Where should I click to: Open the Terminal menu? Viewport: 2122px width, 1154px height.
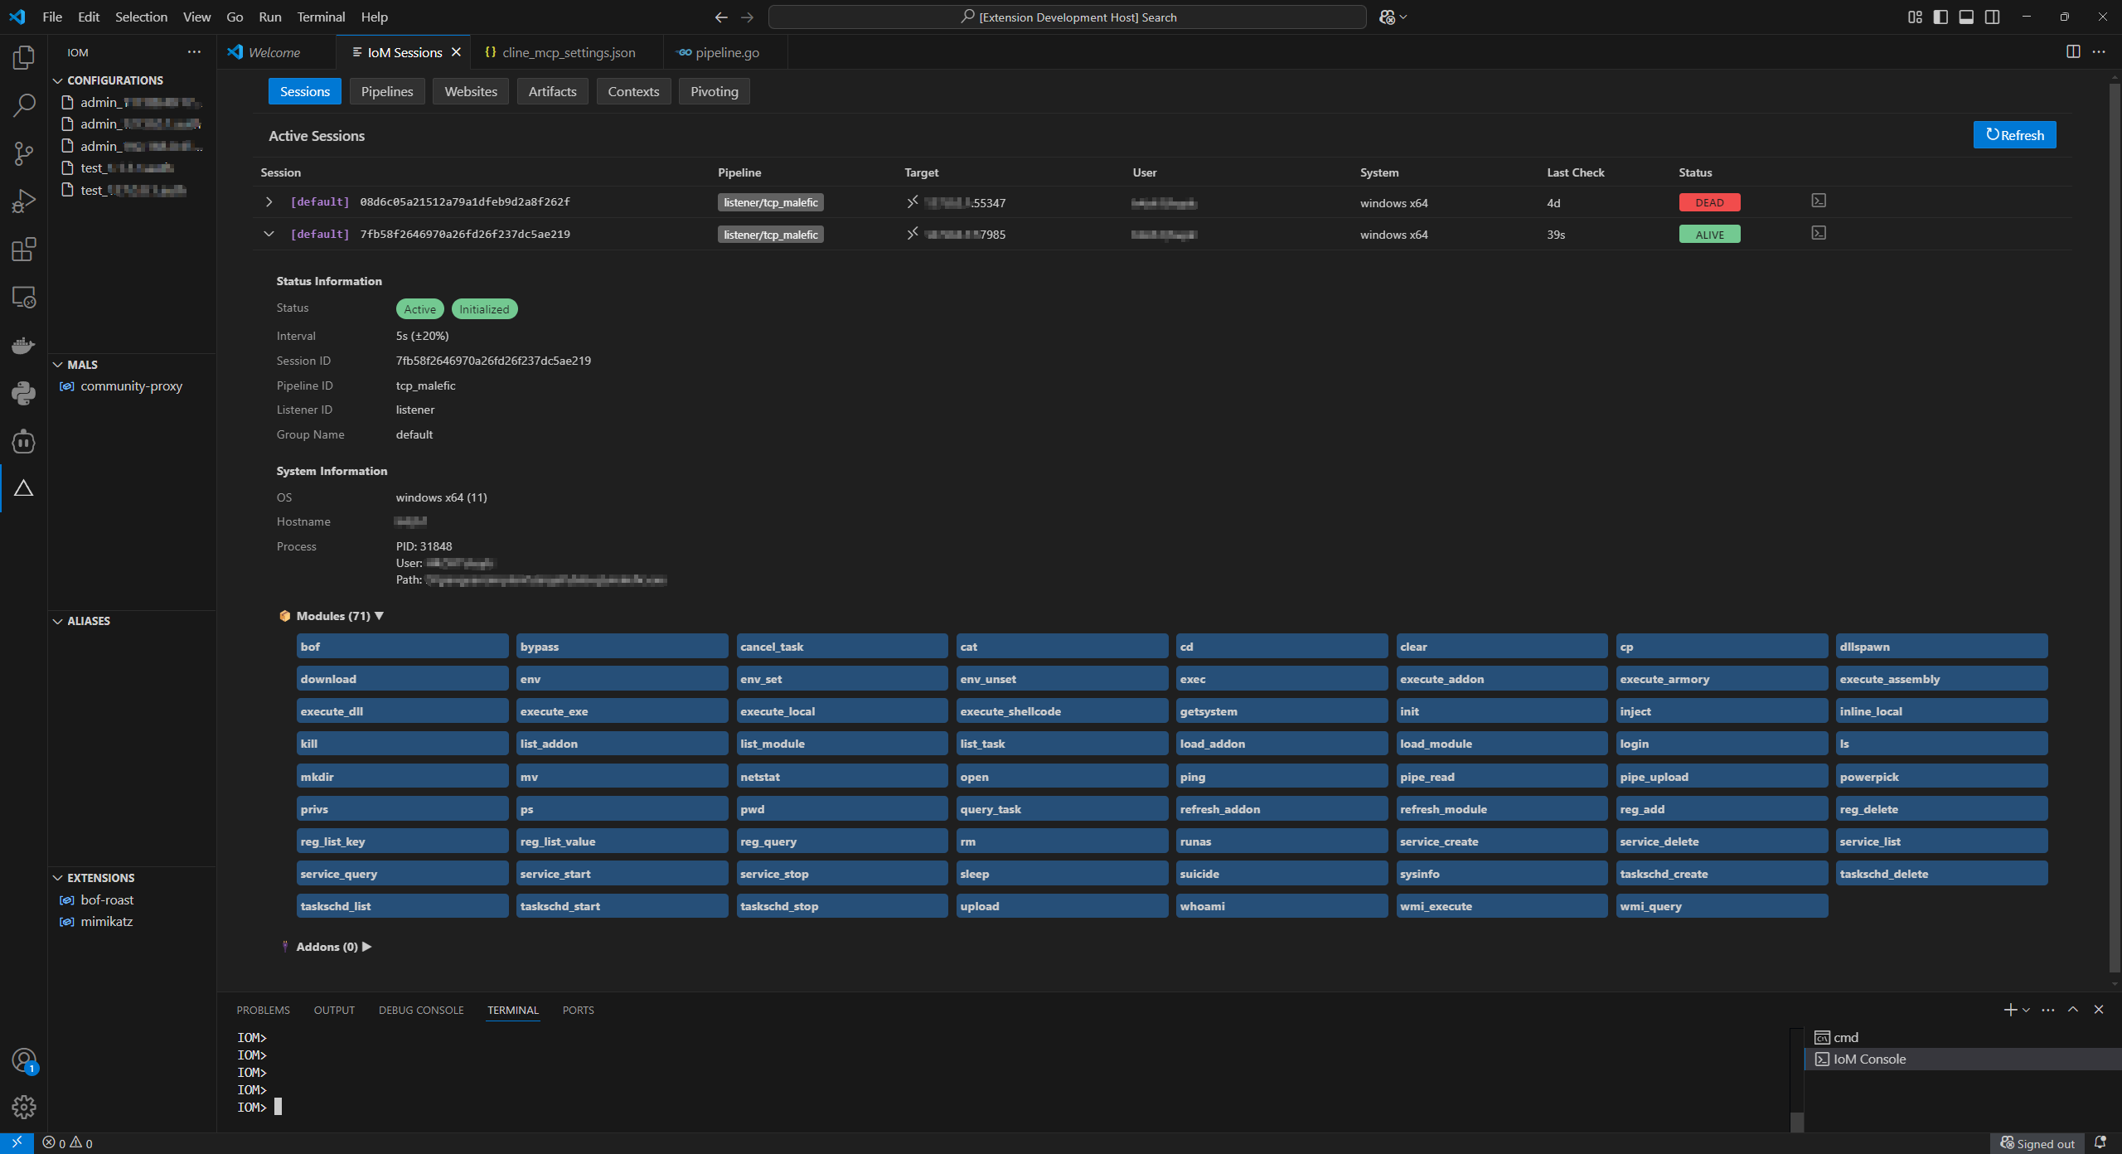click(x=320, y=17)
